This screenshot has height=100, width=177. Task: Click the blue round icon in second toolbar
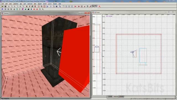click(2, 9)
